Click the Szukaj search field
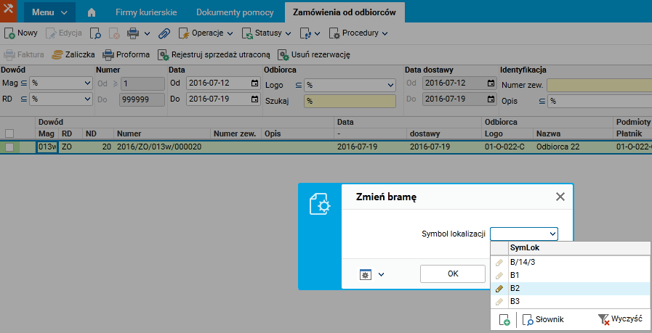The width and height of the screenshot is (652, 333). click(350, 102)
